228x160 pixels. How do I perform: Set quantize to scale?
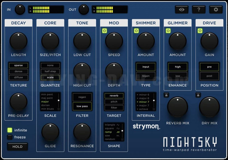[x=50, y=77]
